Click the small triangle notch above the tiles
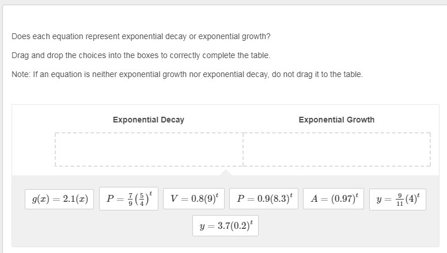 coord(226,172)
